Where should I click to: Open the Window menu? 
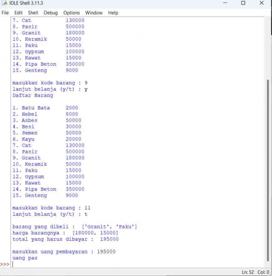pos(94,13)
